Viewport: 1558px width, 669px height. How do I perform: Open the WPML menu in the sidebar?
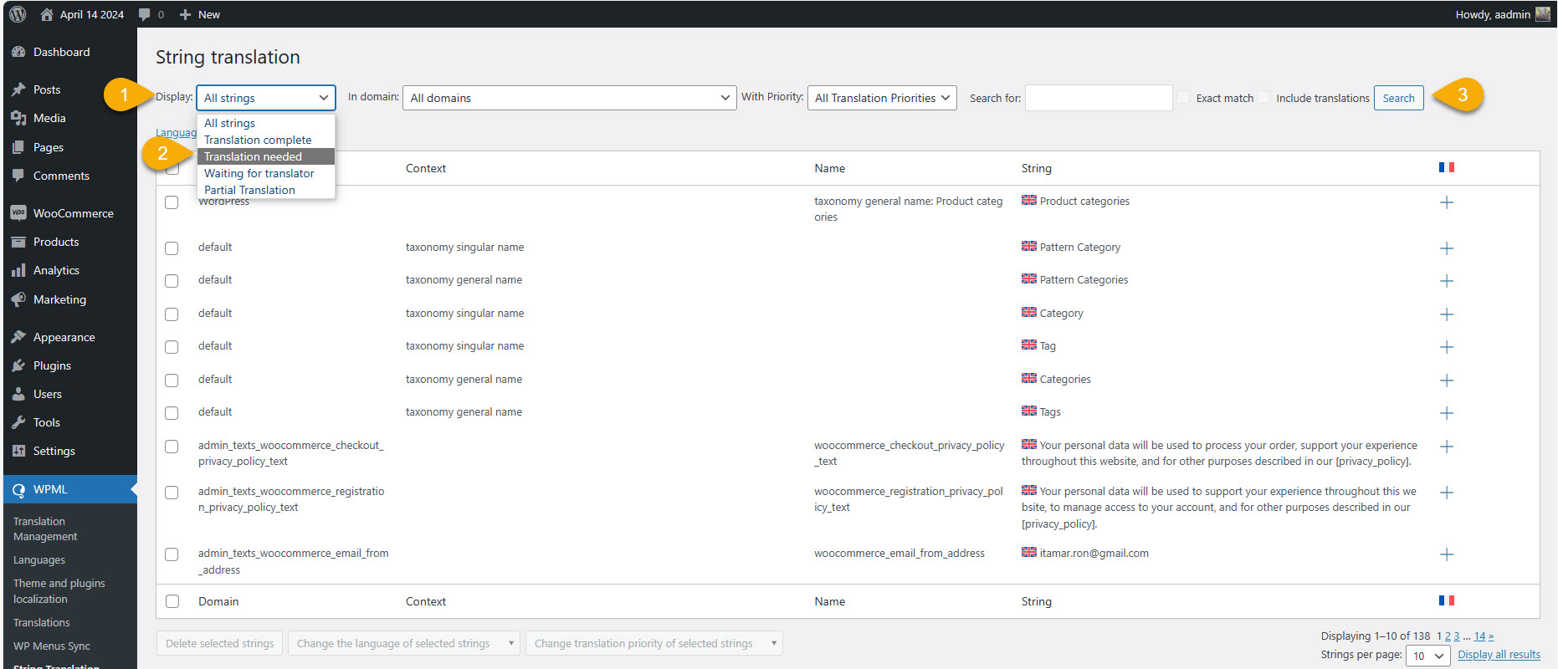click(x=70, y=489)
